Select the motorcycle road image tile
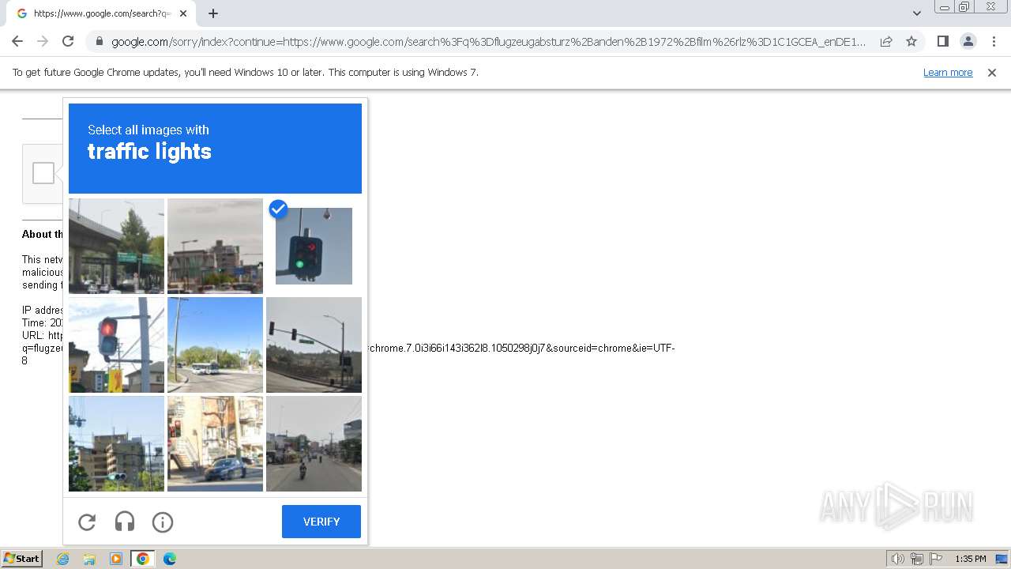The height and width of the screenshot is (569, 1011). (314, 443)
